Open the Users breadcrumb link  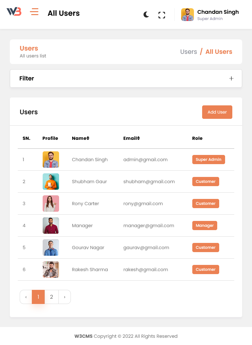point(188,52)
